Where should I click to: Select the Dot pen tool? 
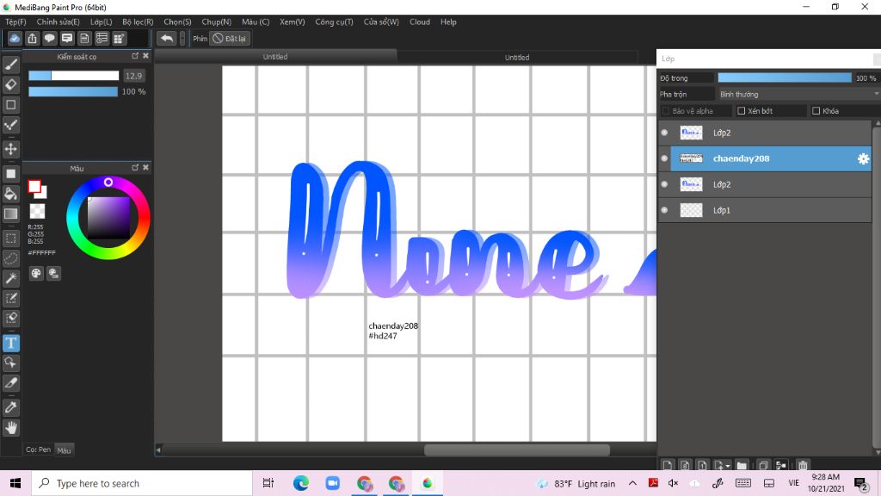[11, 125]
